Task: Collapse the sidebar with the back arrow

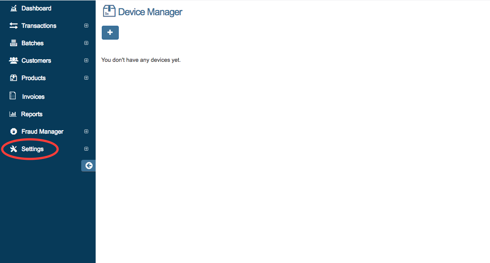Action: coord(89,165)
